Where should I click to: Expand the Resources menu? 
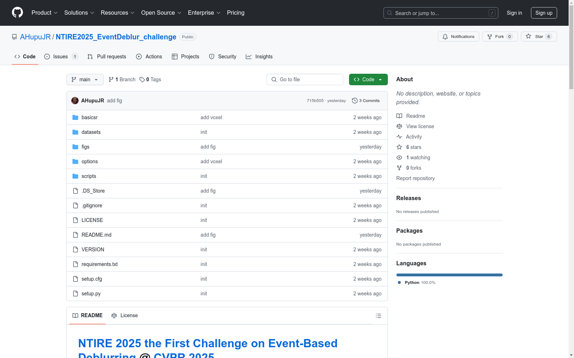[118, 13]
